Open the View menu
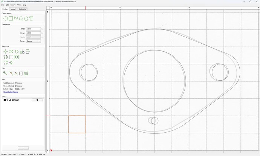 click(x=19, y=5)
